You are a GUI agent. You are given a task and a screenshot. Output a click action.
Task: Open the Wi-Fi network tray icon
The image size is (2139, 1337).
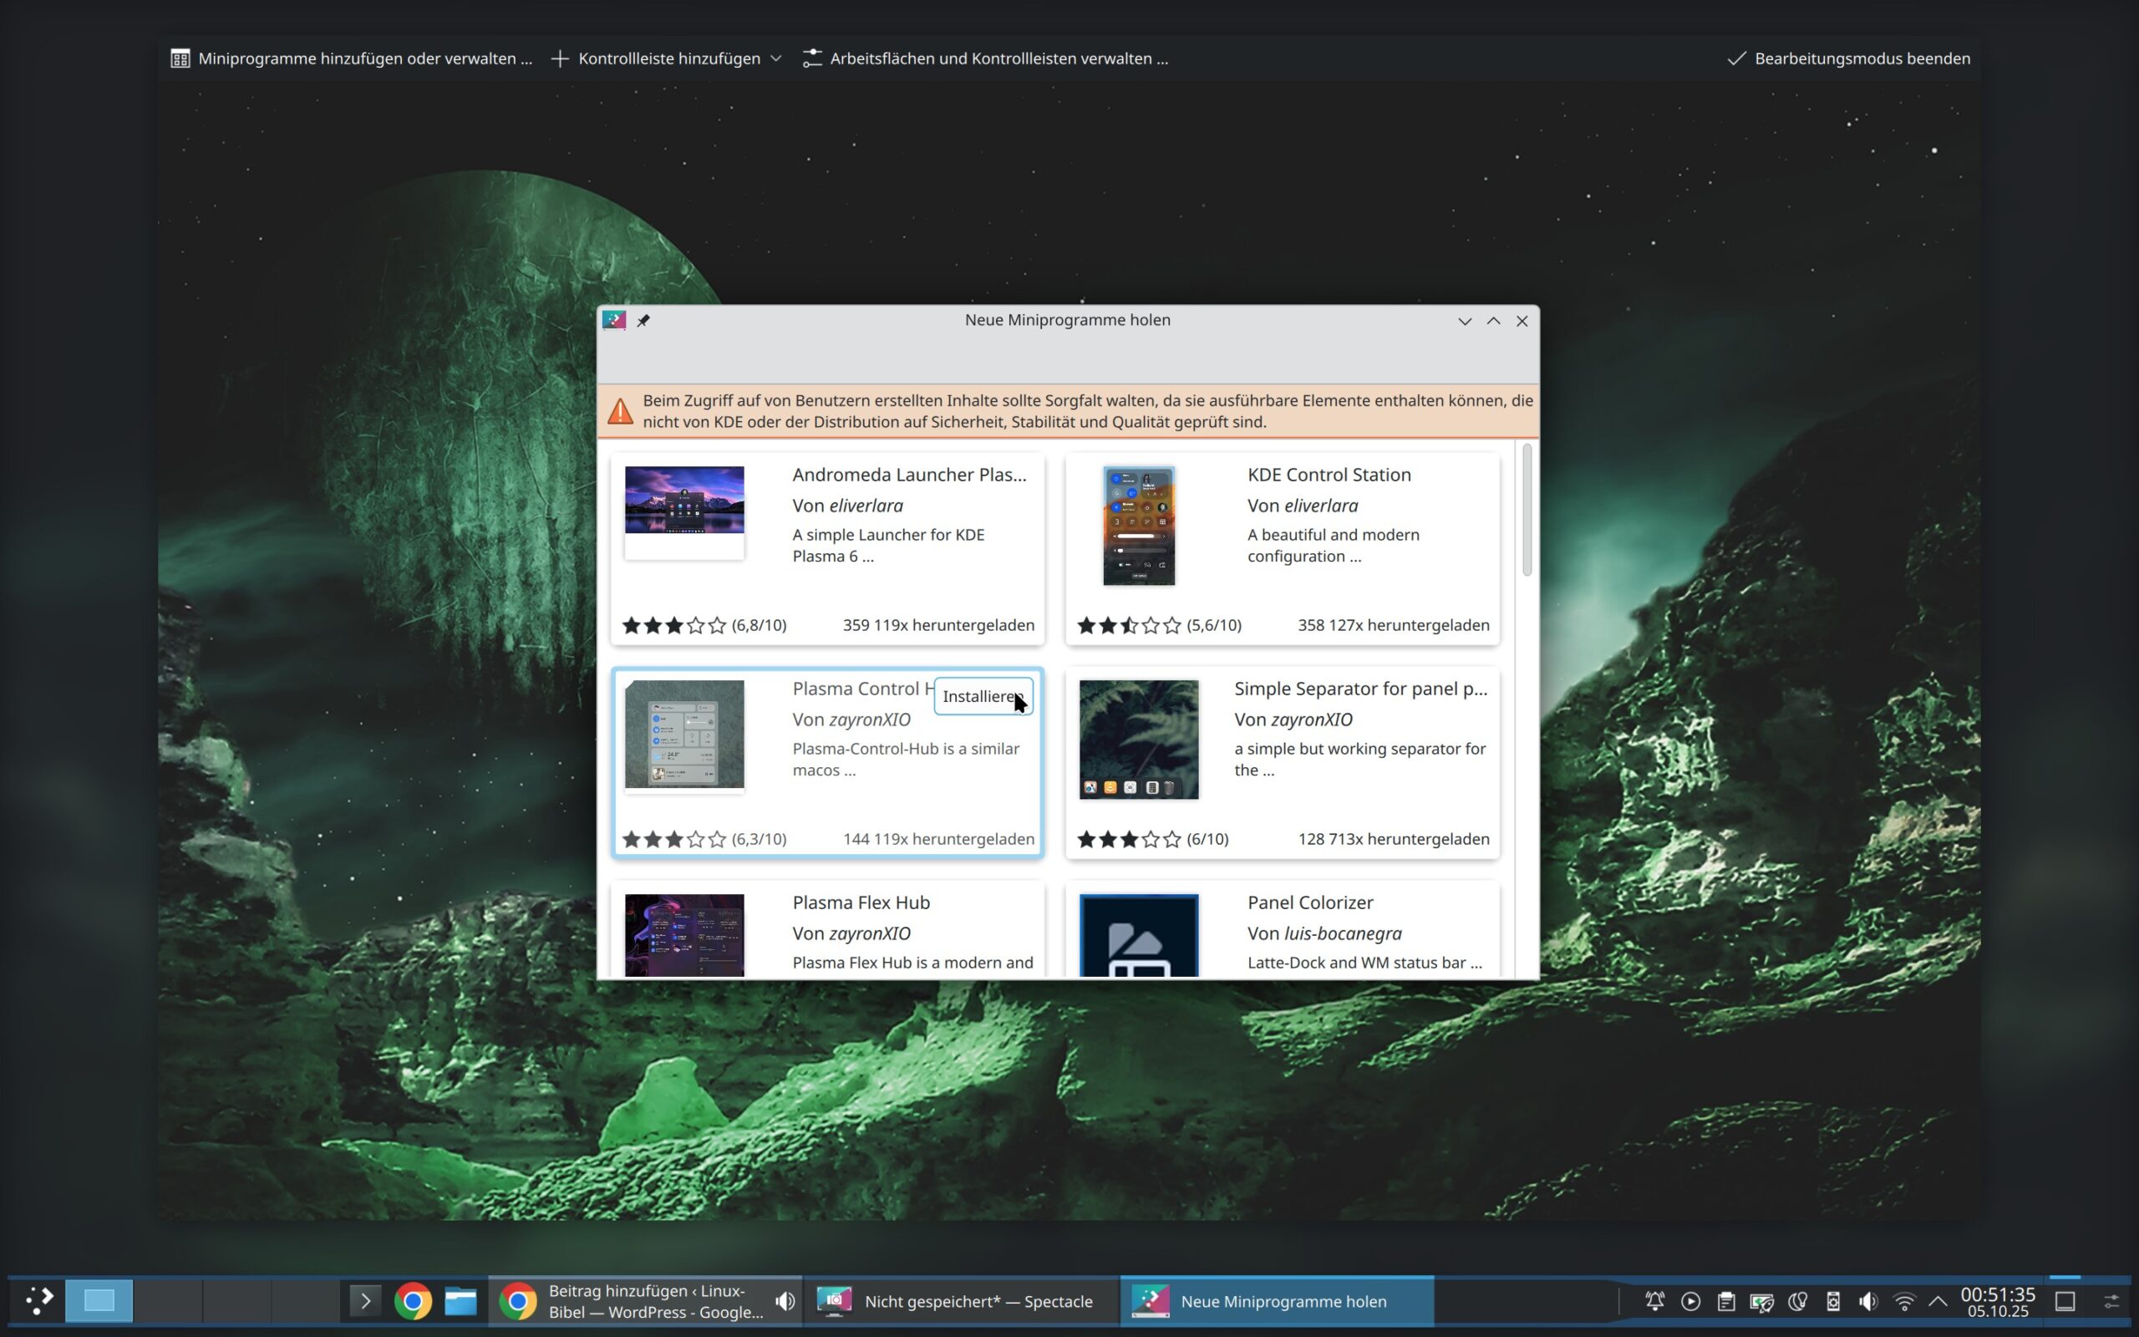(x=1904, y=1301)
